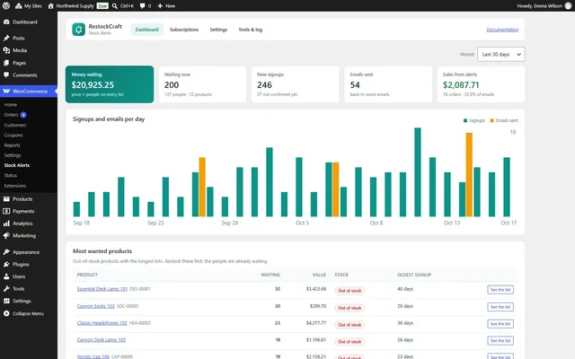Image resolution: width=575 pixels, height=359 pixels.
Task: Open WooCommerce Home submenu item
Action: pos(10,105)
